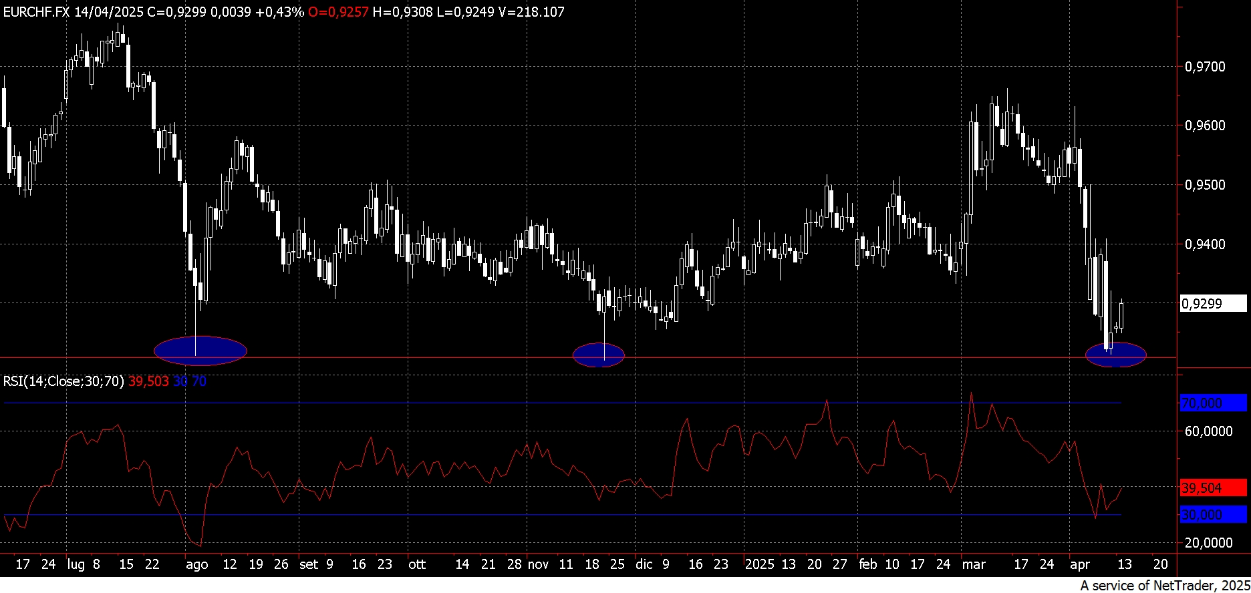The height and width of the screenshot is (593, 1251).
Task: Click the red 39,503 RSI value in the indicator label
Action: (148, 381)
